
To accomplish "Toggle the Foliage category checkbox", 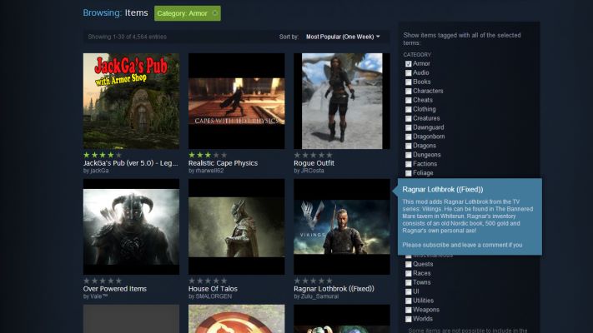I will point(408,173).
